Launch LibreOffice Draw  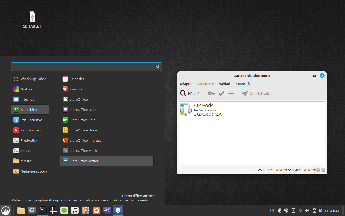pos(107,130)
